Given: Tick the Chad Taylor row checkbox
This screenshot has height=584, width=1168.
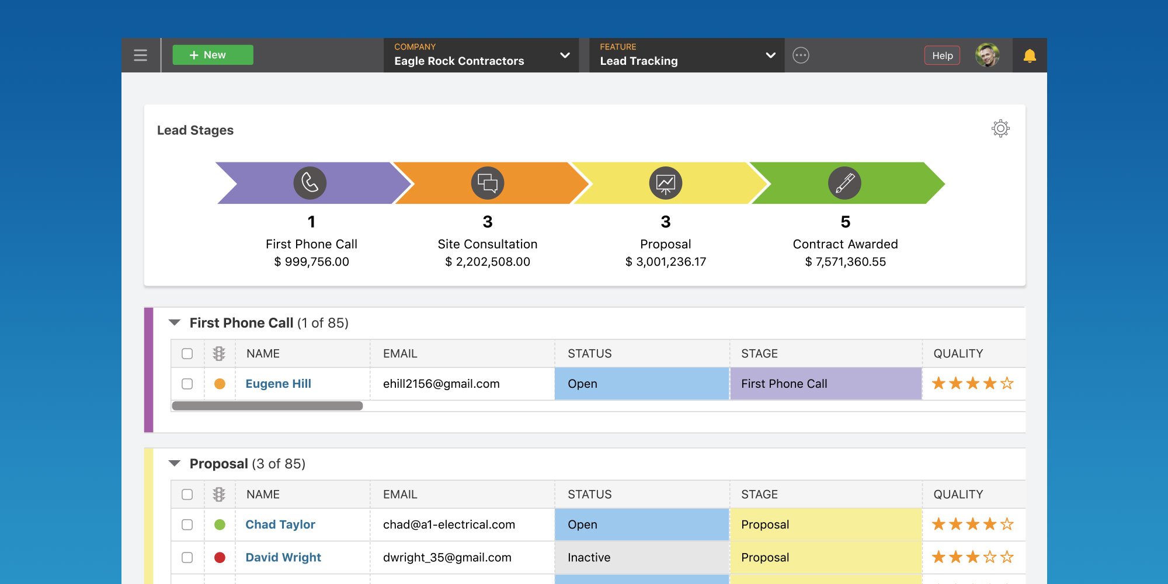Looking at the screenshot, I should pyautogui.click(x=187, y=524).
